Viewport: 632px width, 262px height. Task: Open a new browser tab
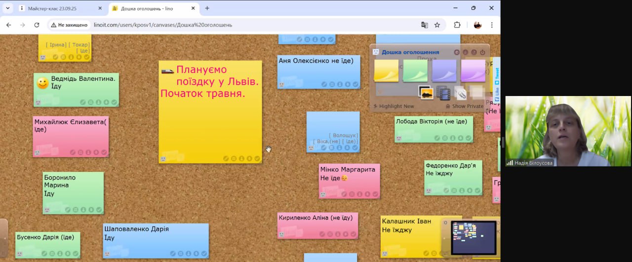pos(207,8)
